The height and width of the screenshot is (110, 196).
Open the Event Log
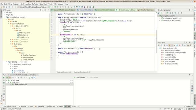point(189,107)
